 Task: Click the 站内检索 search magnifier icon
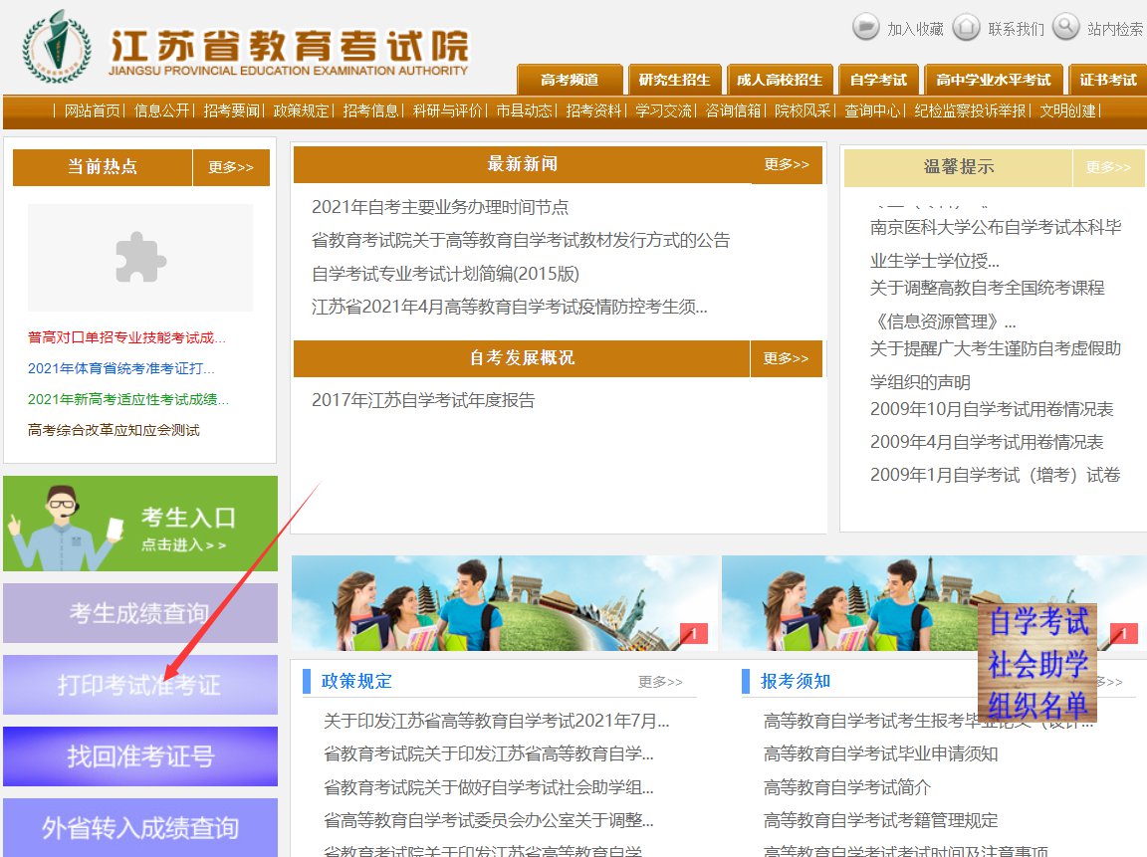(x=1065, y=27)
